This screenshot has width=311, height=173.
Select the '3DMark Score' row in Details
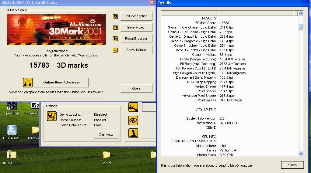coord(229,23)
